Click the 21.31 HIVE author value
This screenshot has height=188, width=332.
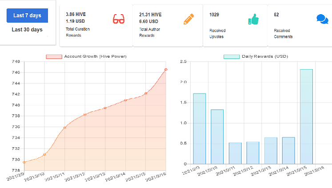[150, 15]
